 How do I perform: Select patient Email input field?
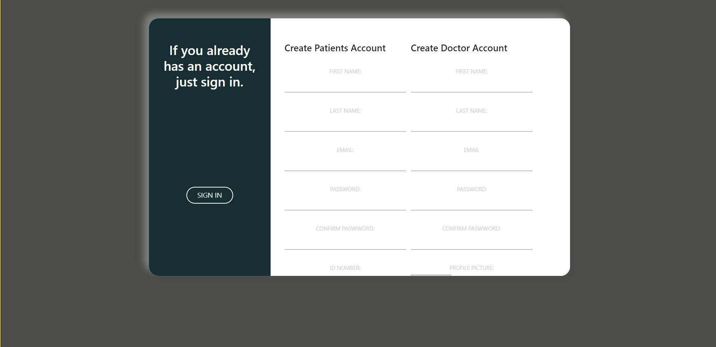tap(345, 164)
